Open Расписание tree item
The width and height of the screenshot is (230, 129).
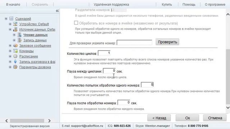coord(29,56)
